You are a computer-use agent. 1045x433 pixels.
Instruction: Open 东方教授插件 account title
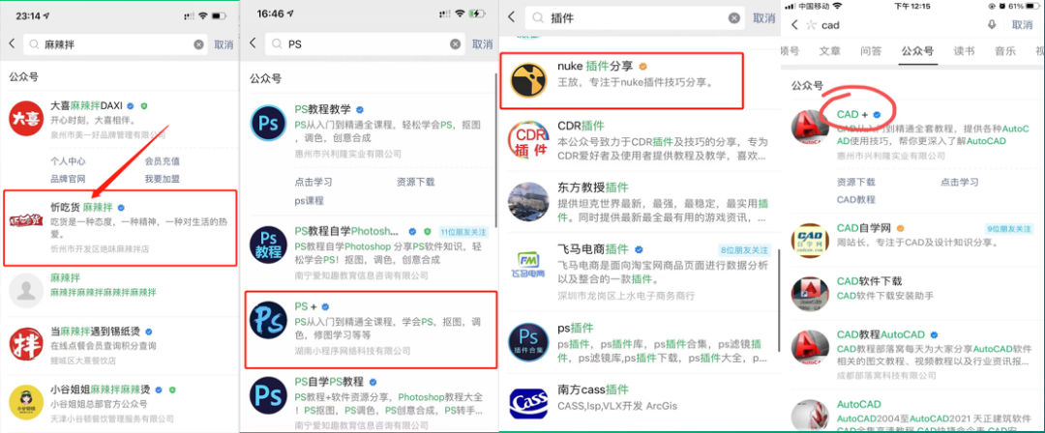[x=592, y=188]
